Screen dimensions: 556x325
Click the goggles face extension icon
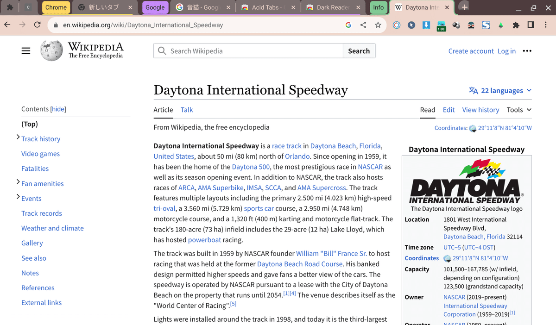pos(471,25)
